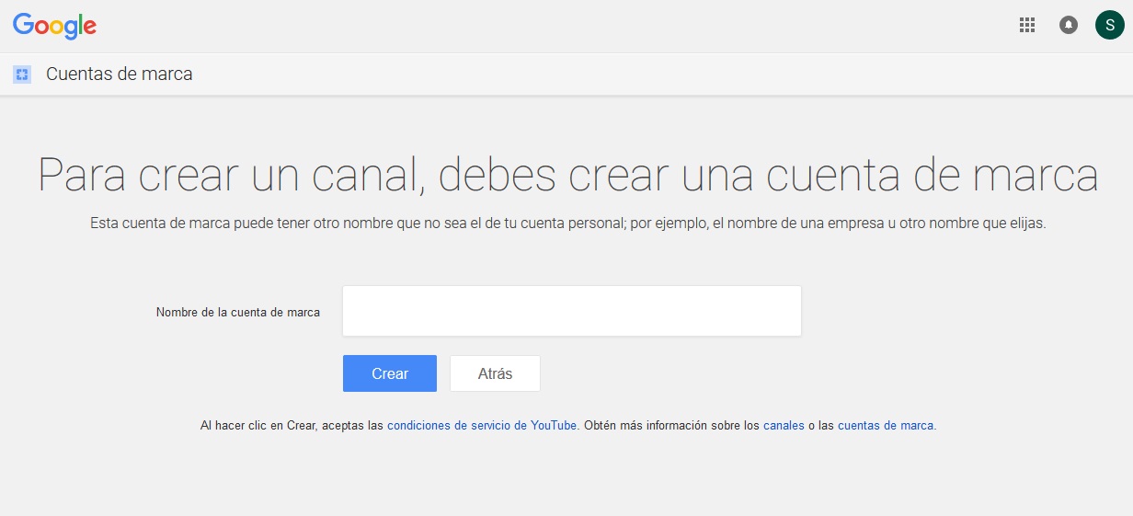Screen dimensions: 1133x516
Task: Open the Google apps grid icon
Action: click(1027, 25)
